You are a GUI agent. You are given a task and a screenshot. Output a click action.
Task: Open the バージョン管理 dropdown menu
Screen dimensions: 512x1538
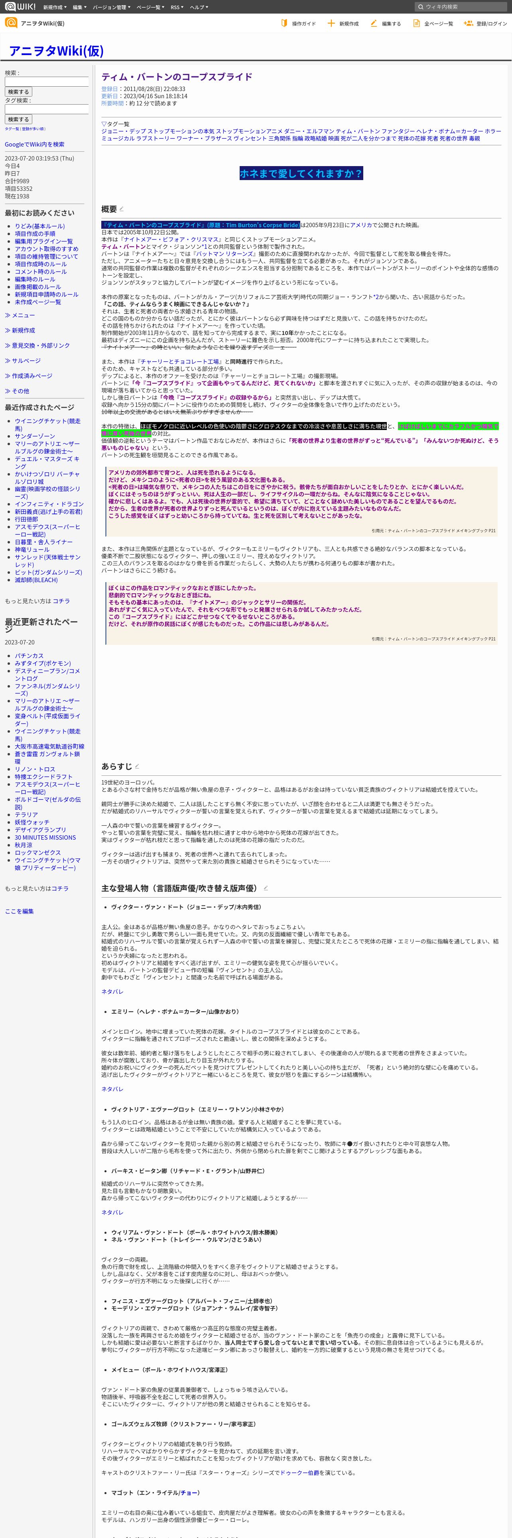[x=112, y=7]
